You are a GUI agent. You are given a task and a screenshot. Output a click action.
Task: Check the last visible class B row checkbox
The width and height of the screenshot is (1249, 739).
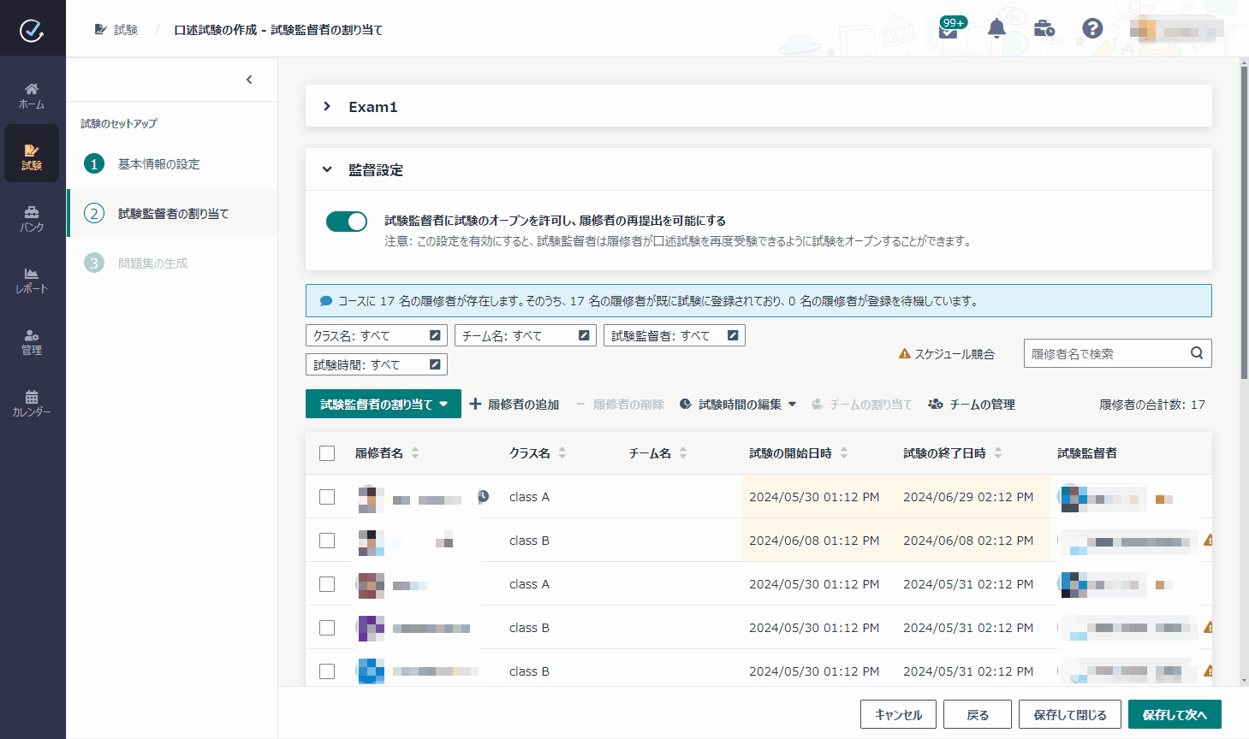(x=327, y=671)
